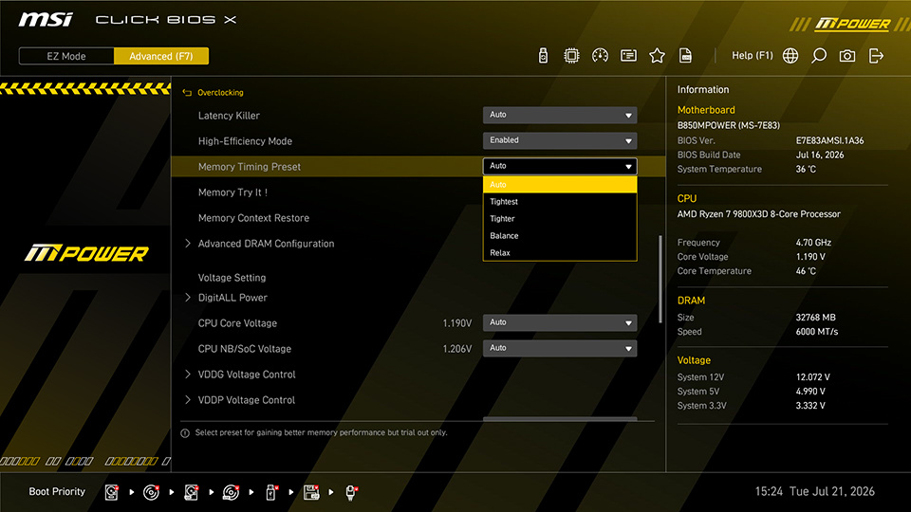This screenshot has height=512, width=911.
Task: Open Favorites via the star icon
Action: tap(657, 56)
